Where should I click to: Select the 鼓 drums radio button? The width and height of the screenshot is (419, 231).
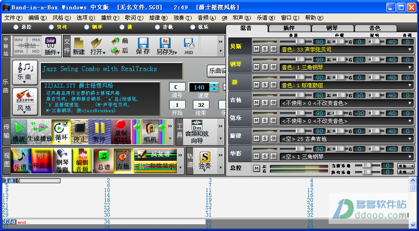(x=122, y=27)
